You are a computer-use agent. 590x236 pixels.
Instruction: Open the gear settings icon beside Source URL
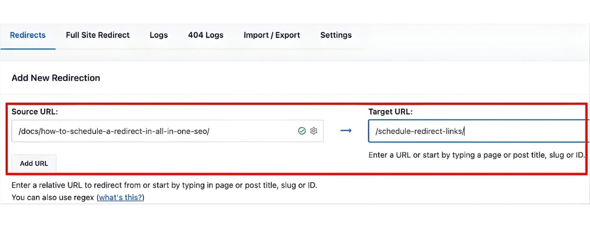(x=313, y=131)
